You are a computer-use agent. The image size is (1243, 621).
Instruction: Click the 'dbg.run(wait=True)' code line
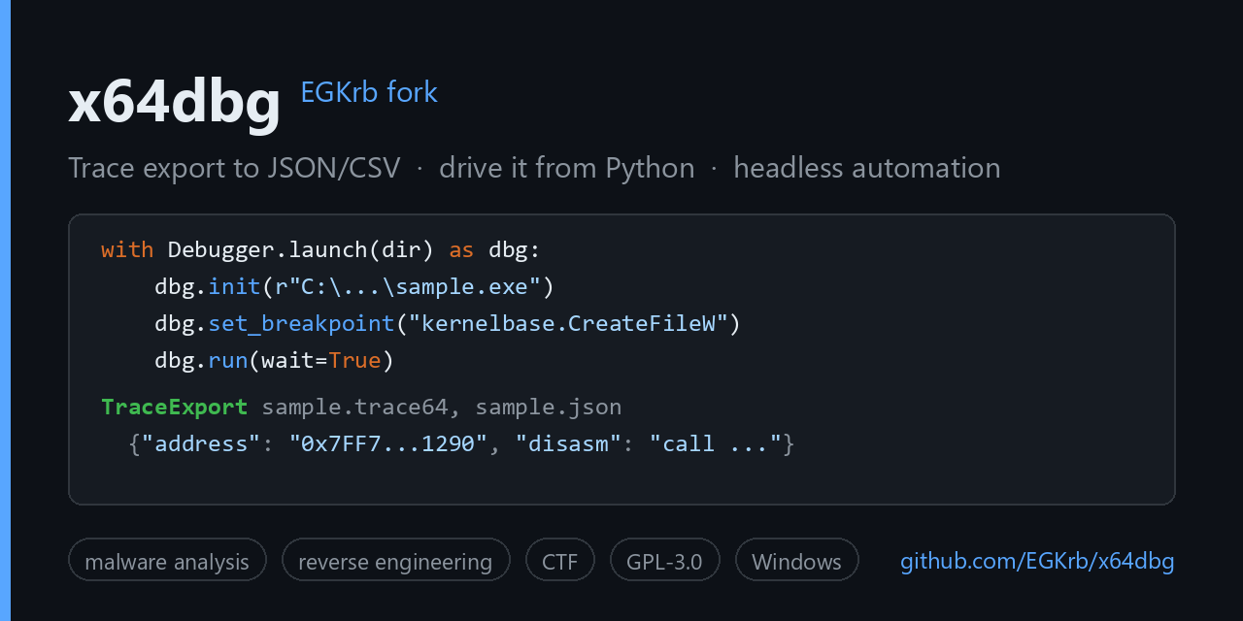click(274, 361)
